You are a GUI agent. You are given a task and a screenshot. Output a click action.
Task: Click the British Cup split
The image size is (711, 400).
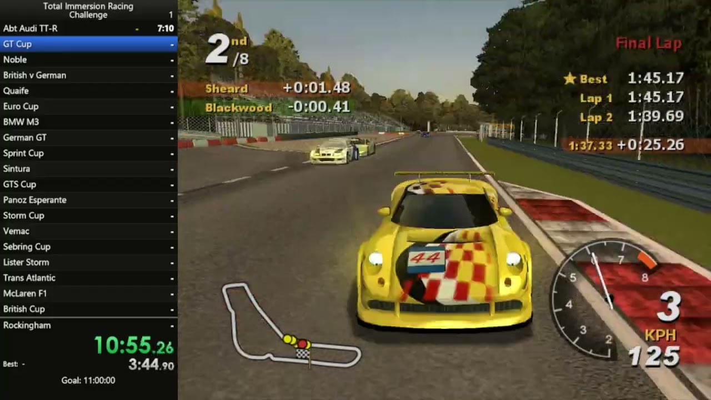click(x=89, y=308)
